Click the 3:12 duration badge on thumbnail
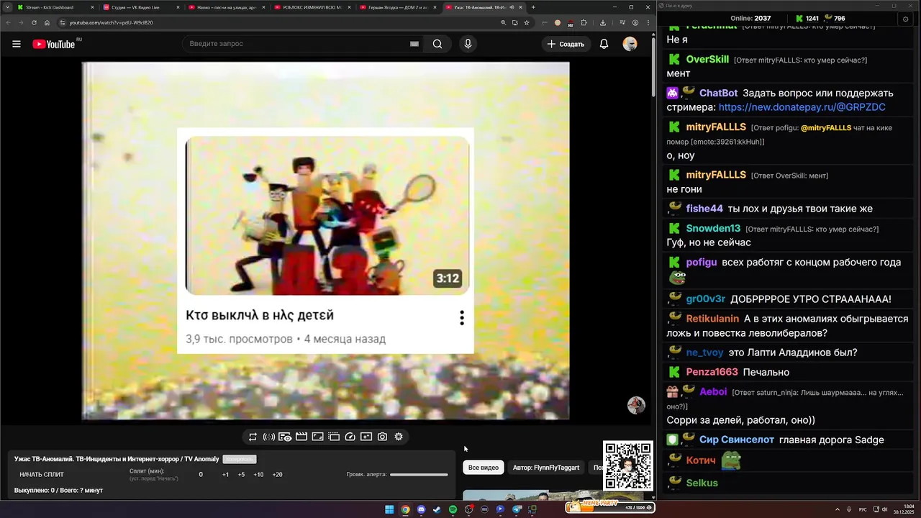 (447, 278)
